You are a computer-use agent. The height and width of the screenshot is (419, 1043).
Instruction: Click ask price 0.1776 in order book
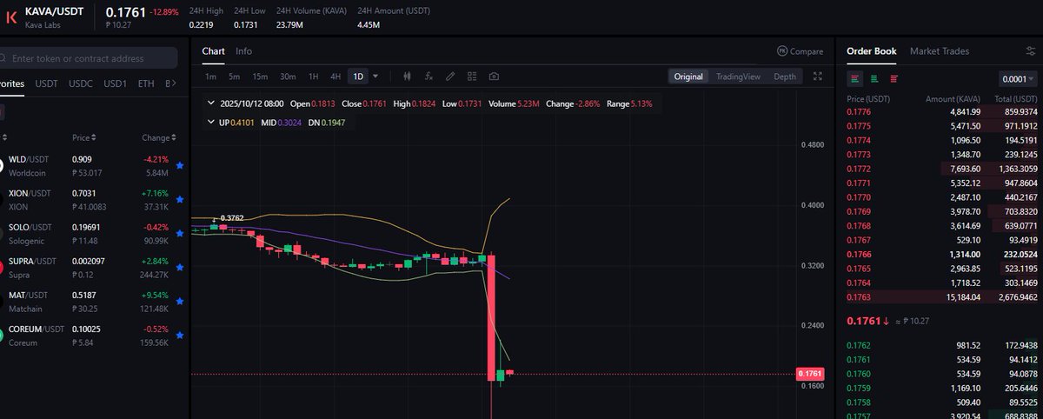[858, 112]
